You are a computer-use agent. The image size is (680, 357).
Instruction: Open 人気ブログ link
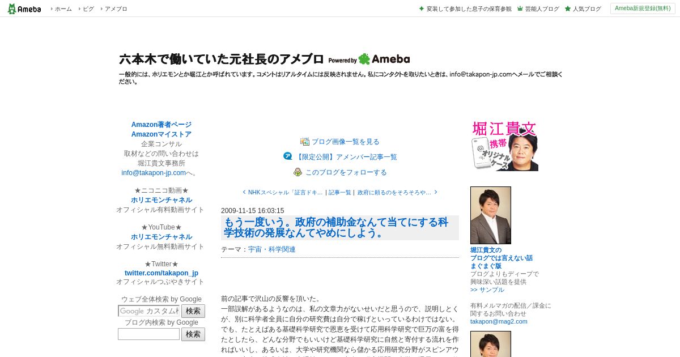pos(586,9)
